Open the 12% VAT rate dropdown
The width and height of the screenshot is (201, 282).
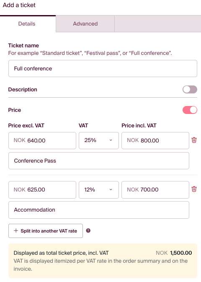tap(99, 190)
